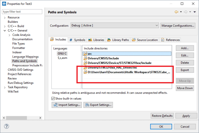Click the Manage Configurations button
Viewport: 199px width, 133px height.
(178, 25)
